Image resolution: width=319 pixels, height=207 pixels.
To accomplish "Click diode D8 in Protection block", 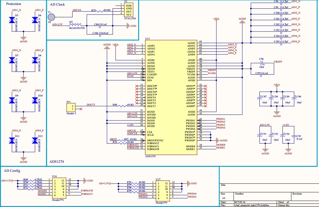I will pos(35,60).
